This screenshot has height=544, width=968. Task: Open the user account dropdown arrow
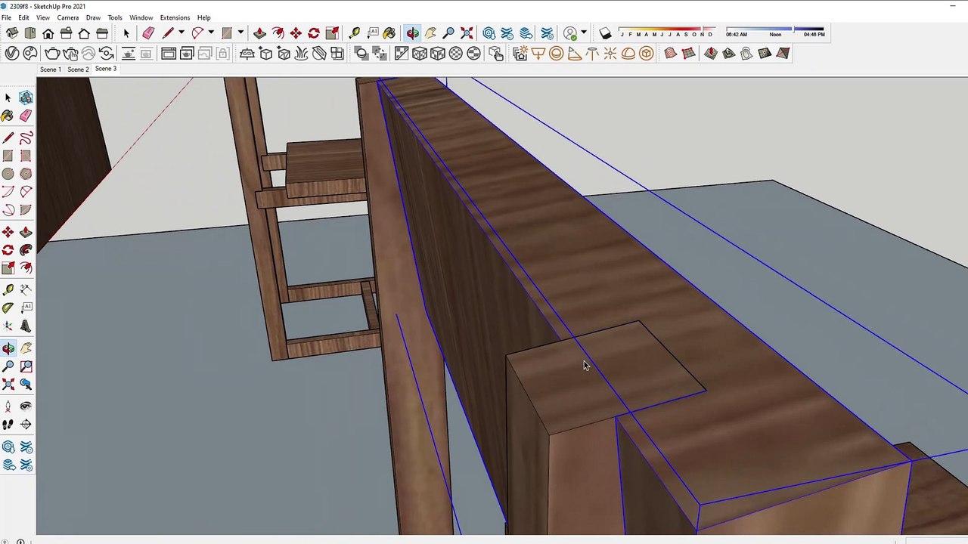(x=583, y=33)
